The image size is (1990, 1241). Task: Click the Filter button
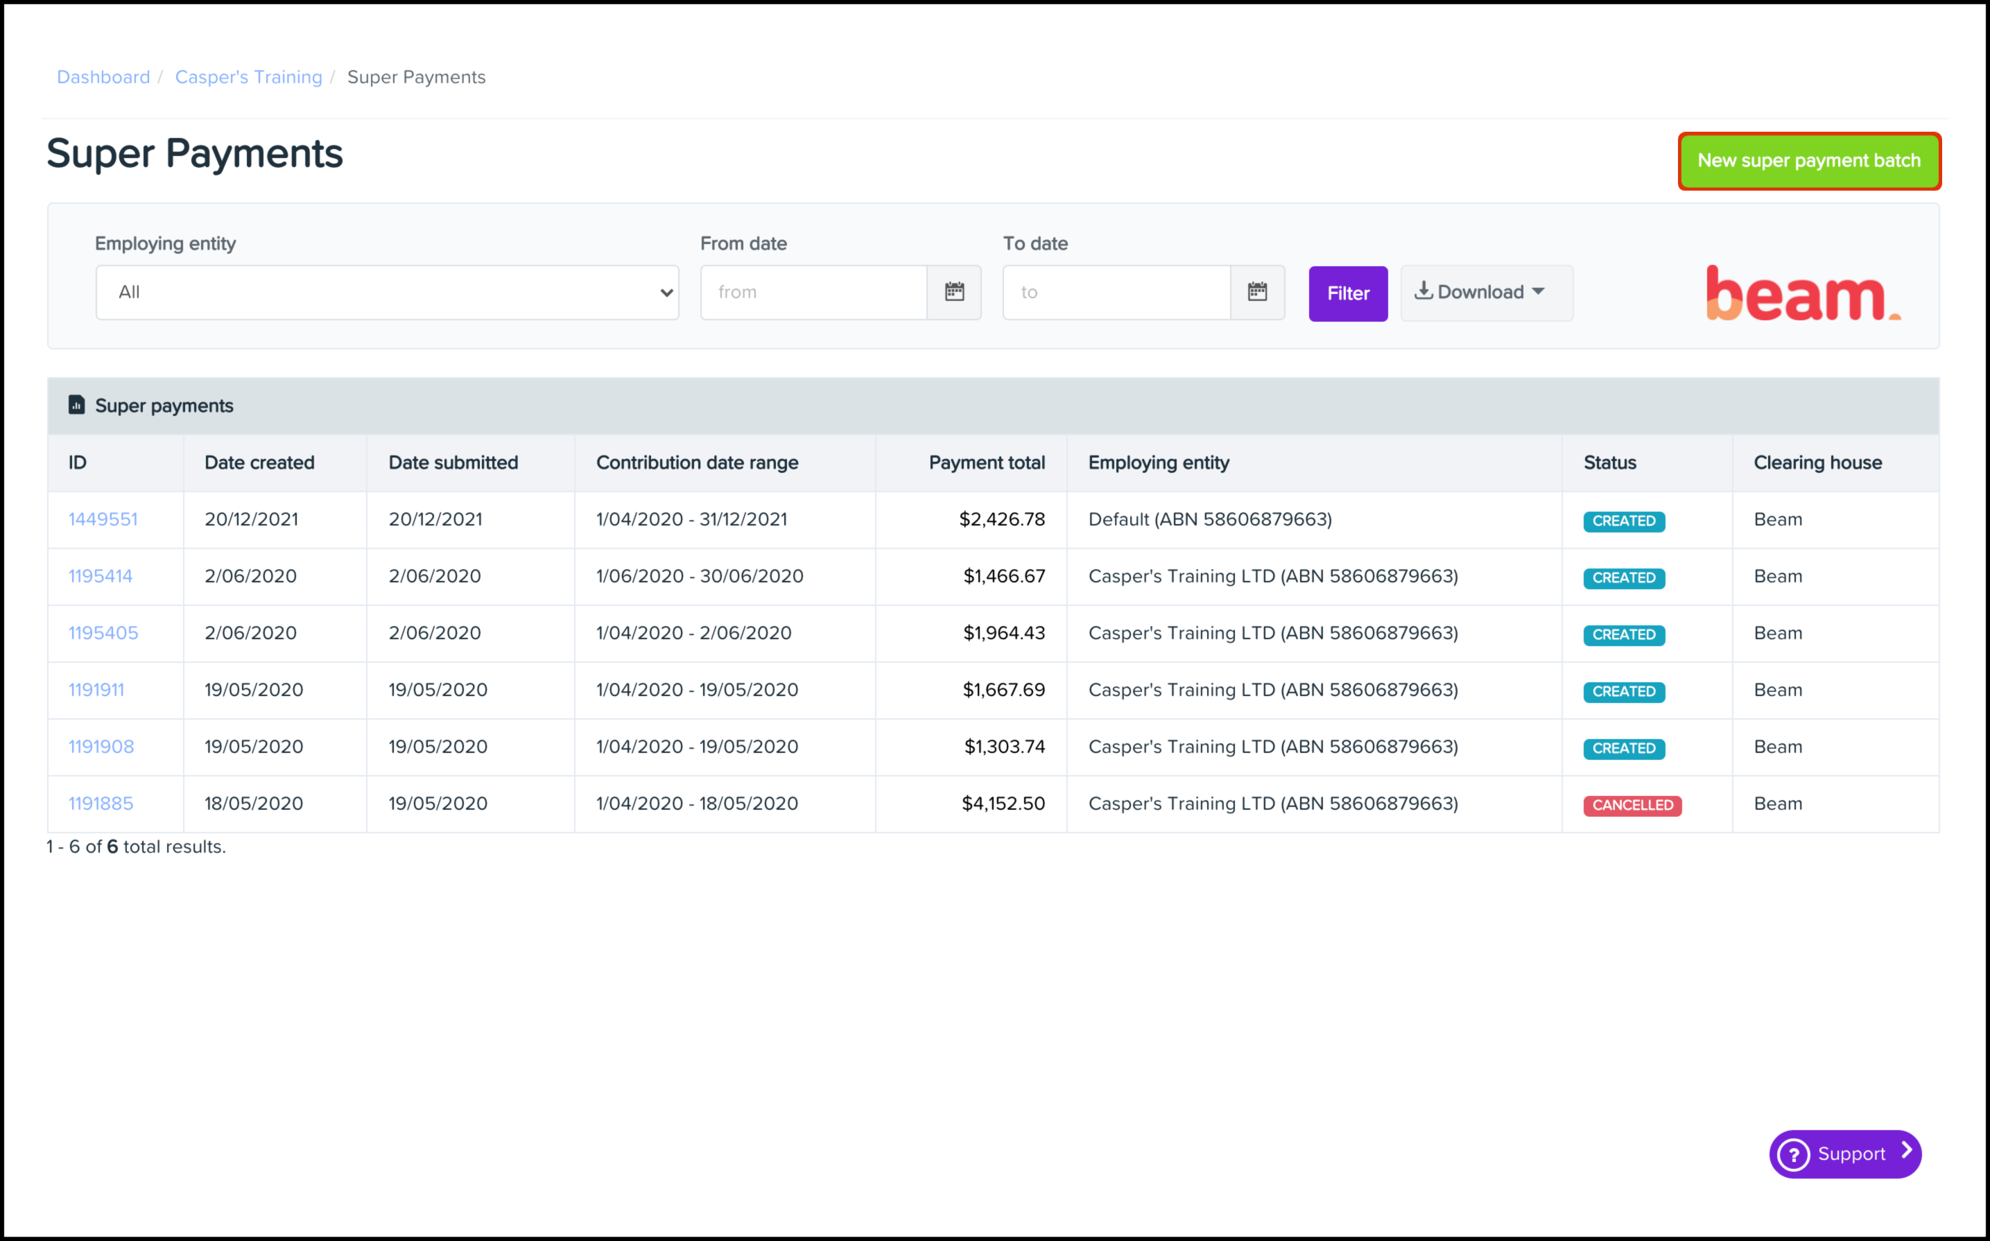[x=1347, y=293]
